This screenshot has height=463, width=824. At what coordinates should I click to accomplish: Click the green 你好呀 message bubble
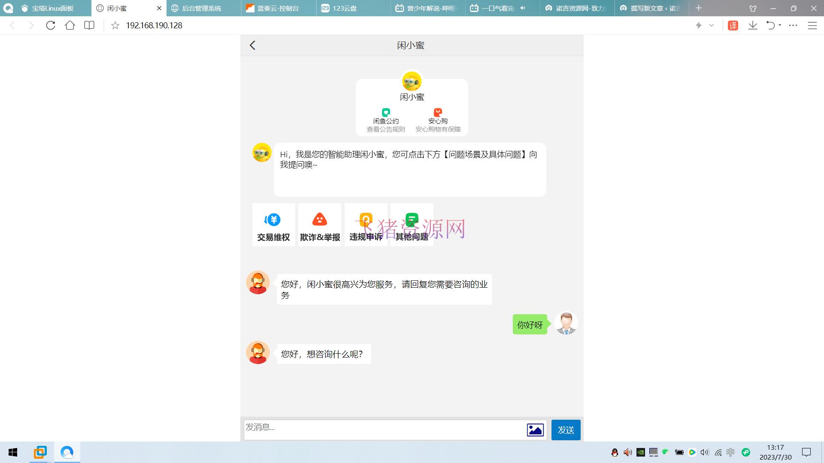(530, 325)
